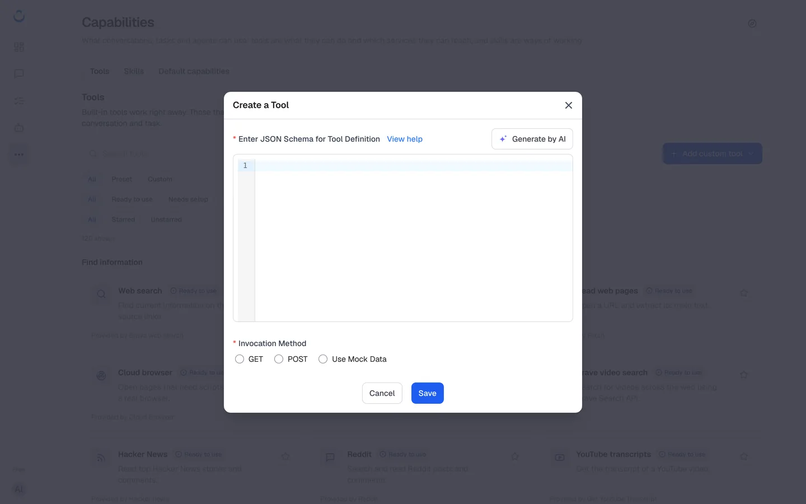Switch to the Skills tab
806x504 pixels.
coord(134,71)
